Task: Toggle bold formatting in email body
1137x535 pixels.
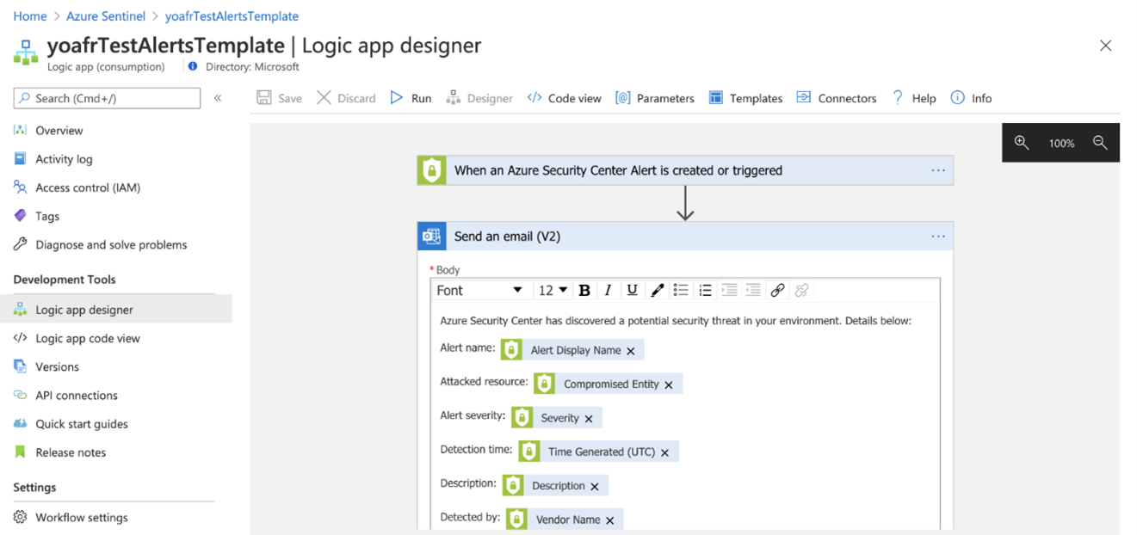Action: (584, 290)
